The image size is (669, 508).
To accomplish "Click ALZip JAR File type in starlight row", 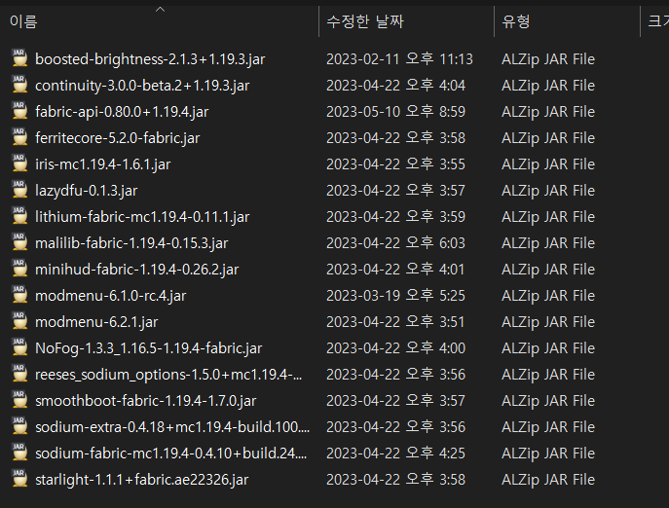I will [548, 480].
